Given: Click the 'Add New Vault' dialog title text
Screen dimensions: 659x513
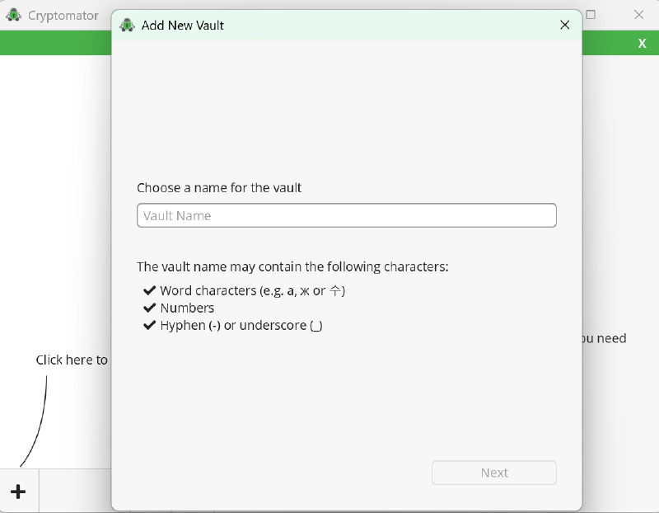Looking at the screenshot, I should [x=183, y=25].
